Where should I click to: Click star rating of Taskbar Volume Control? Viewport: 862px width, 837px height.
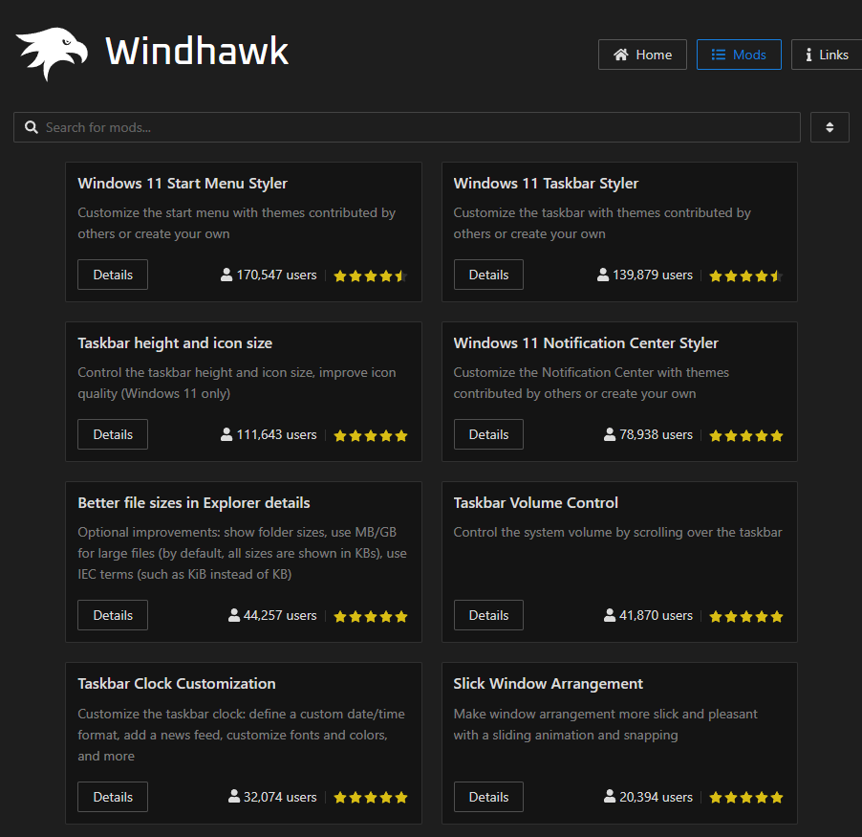pyautogui.click(x=746, y=616)
